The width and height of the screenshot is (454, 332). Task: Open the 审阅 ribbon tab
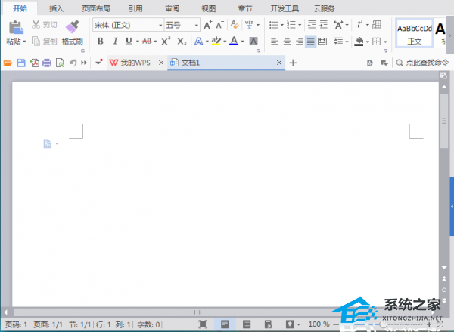point(173,8)
